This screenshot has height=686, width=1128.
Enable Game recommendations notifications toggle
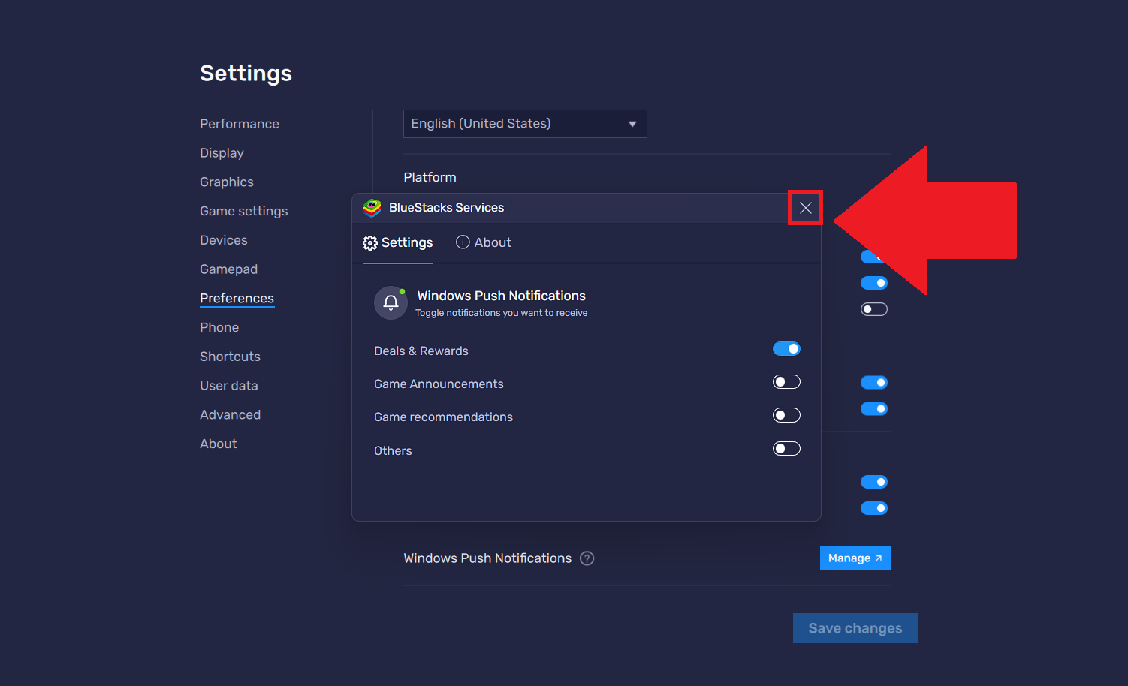(786, 415)
